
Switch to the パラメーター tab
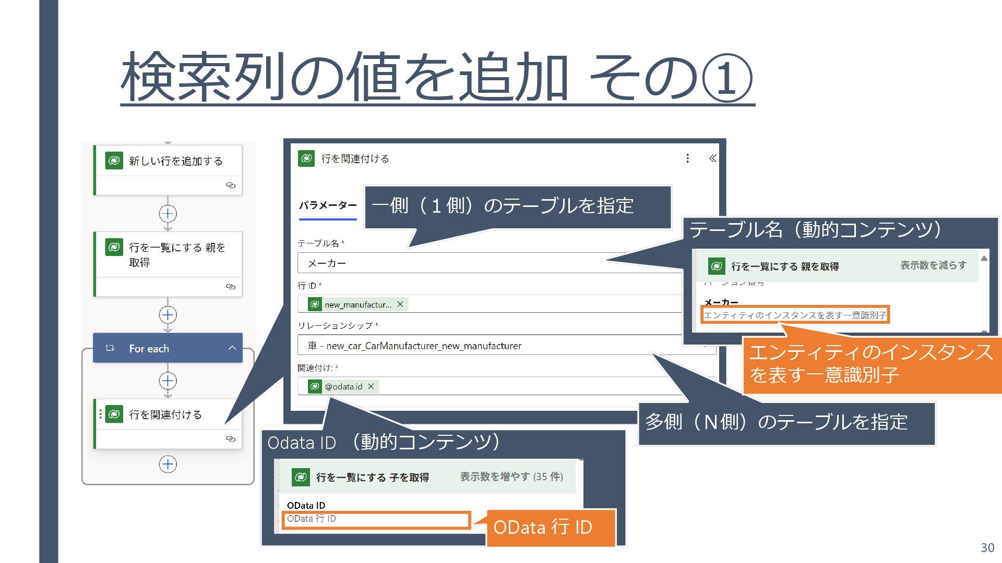pos(328,205)
